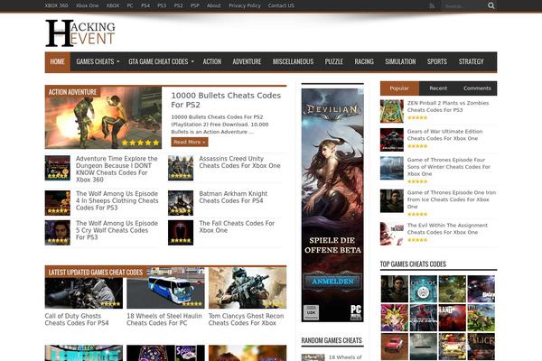542x361 pixels.
Task: Open the Simulation category menu
Action: 400,62
